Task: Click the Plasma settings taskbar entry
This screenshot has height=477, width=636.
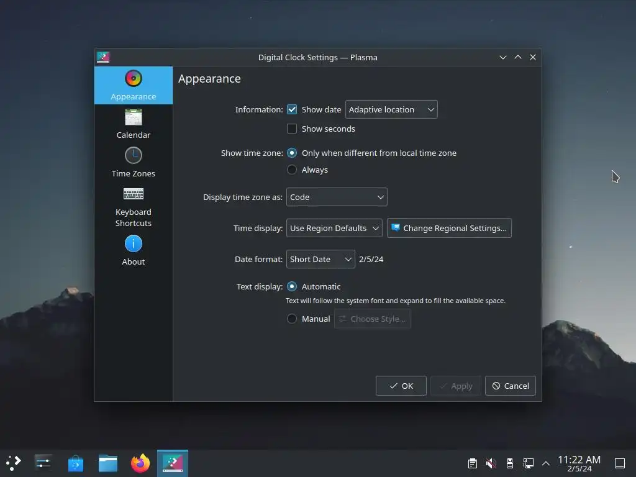Action: [173, 463]
